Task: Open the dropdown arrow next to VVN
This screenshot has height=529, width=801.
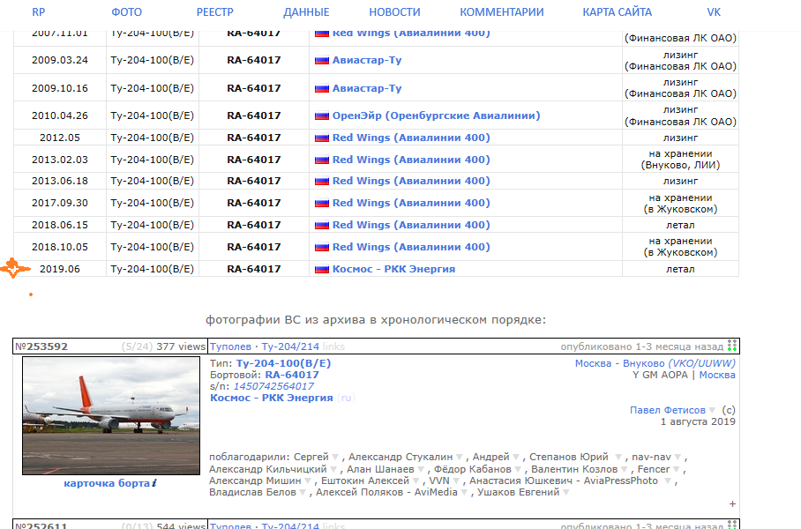Action: [x=456, y=481]
